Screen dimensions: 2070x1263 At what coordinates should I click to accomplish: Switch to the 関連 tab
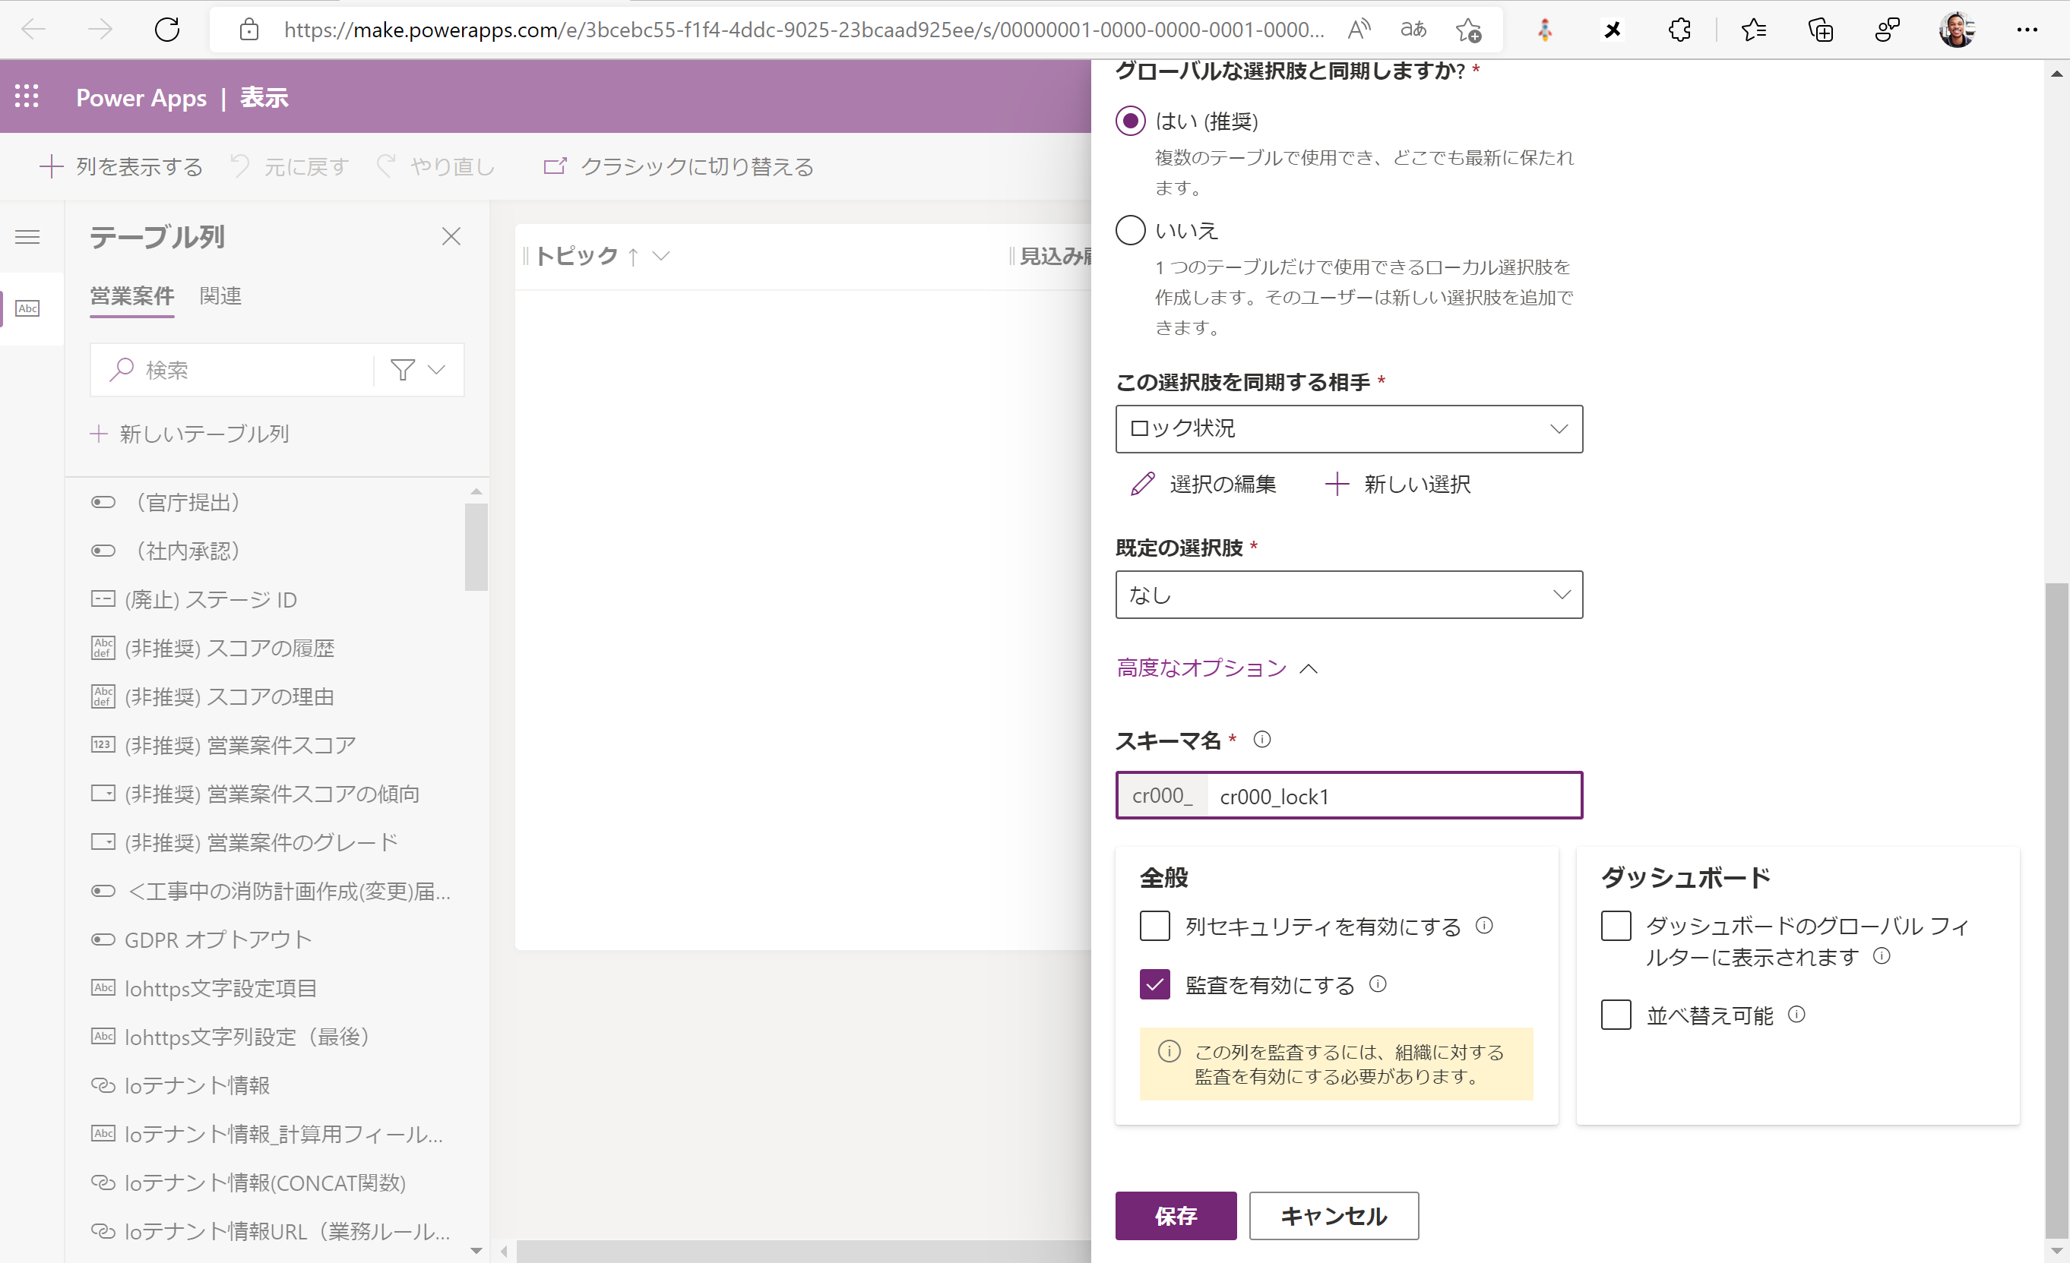(x=220, y=296)
